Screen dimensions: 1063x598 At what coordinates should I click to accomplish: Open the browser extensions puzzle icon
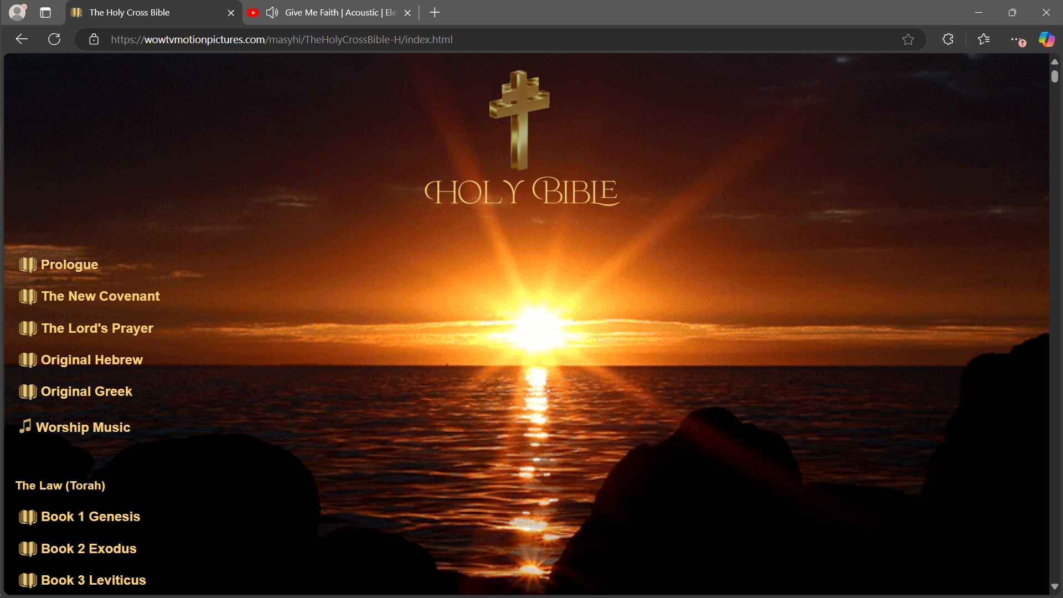click(x=948, y=39)
